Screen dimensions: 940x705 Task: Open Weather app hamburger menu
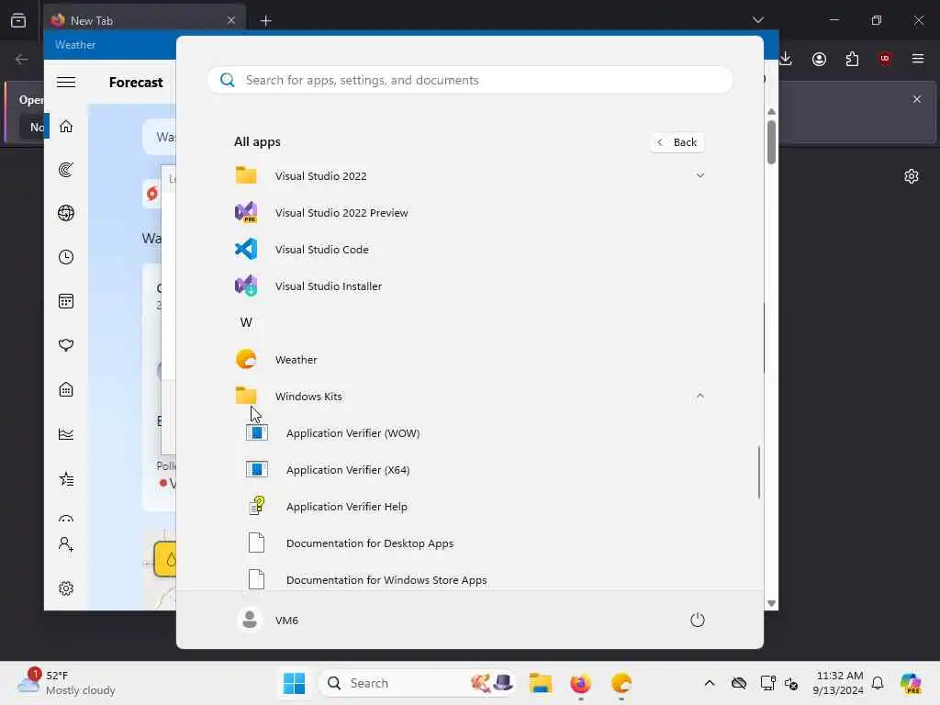66,82
